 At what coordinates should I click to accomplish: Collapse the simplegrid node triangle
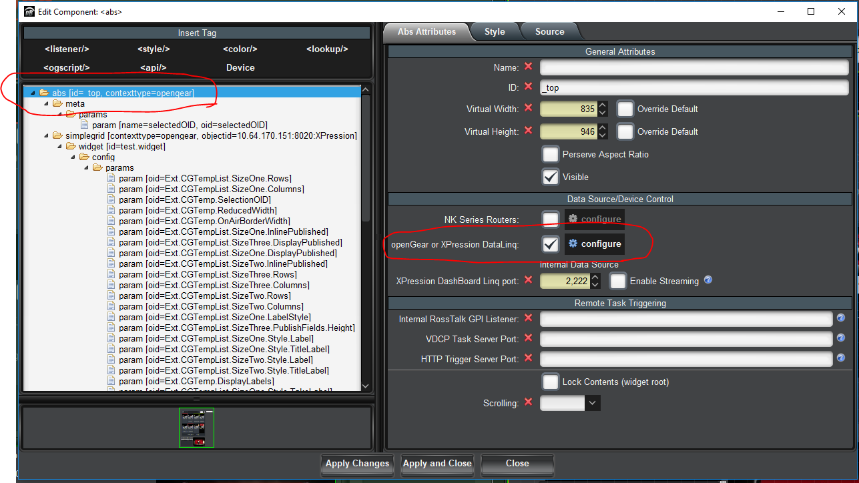click(46, 135)
